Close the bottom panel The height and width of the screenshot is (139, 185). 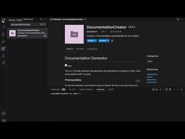point(182,89)
